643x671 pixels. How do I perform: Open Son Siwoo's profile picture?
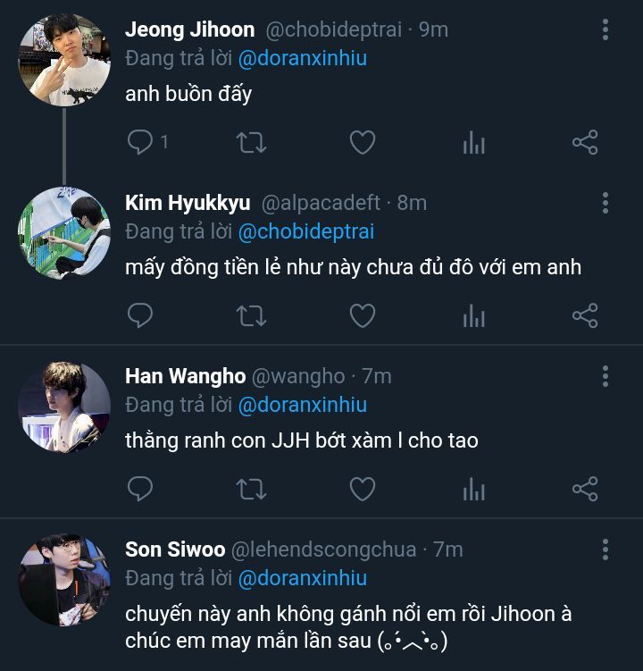(64, 580)
